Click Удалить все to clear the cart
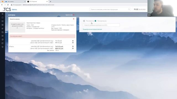 click(70, 15)
